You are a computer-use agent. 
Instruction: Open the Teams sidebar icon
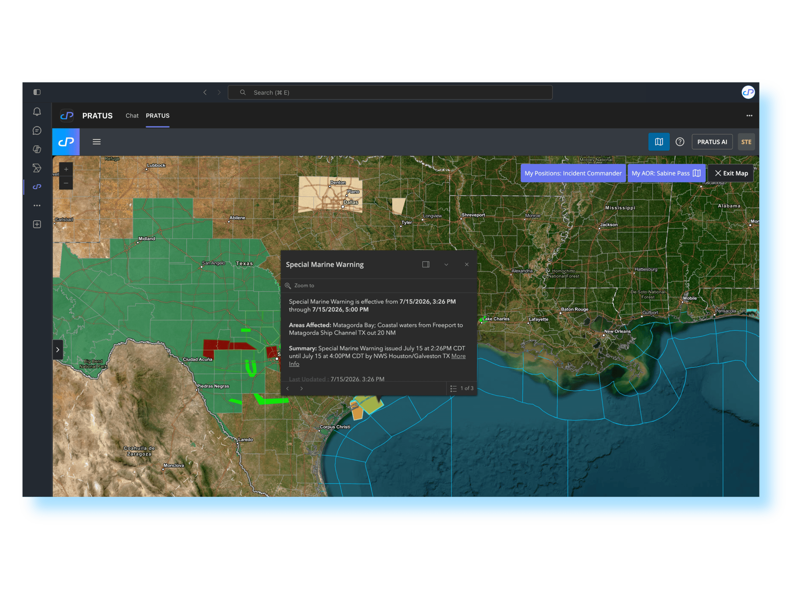pos(37,149)
